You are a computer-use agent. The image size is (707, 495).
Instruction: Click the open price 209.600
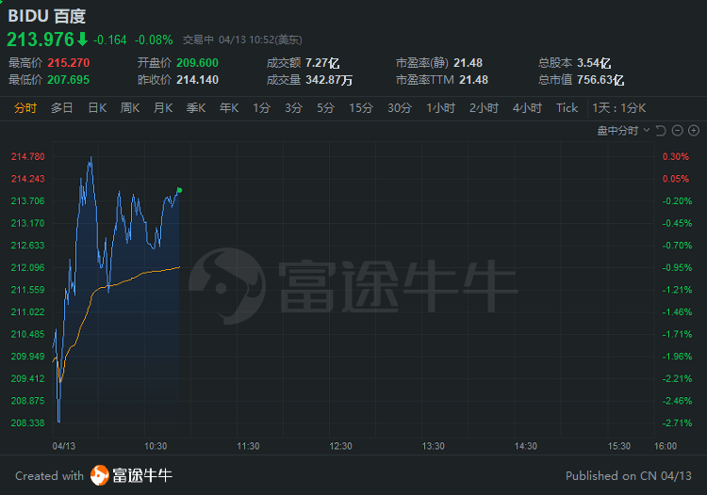(198, 63)
